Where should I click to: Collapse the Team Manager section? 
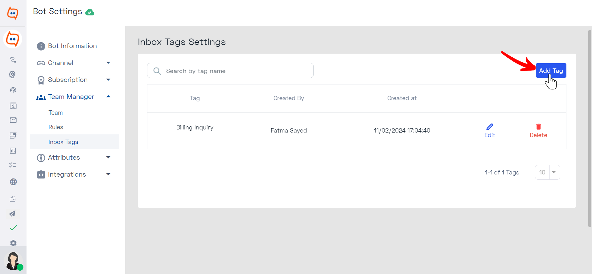[x=108, y=97]
